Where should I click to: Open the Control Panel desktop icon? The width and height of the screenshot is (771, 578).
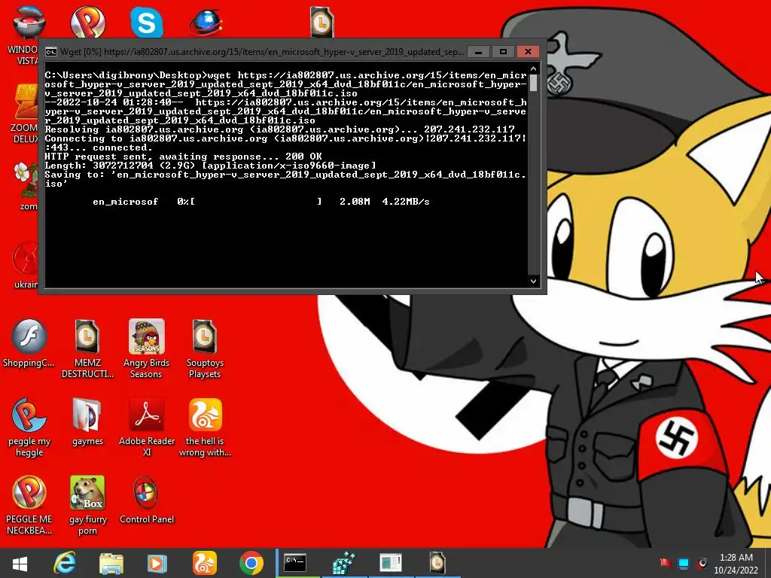[147, 500]
